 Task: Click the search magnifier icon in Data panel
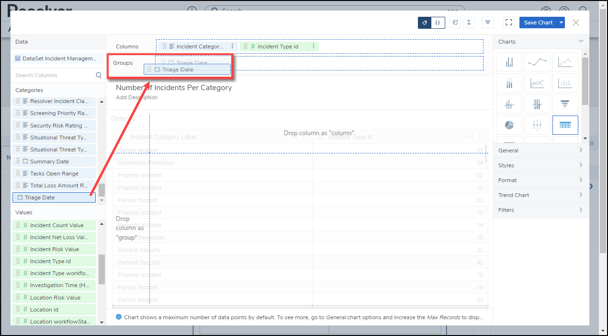(x=99, y=75)
